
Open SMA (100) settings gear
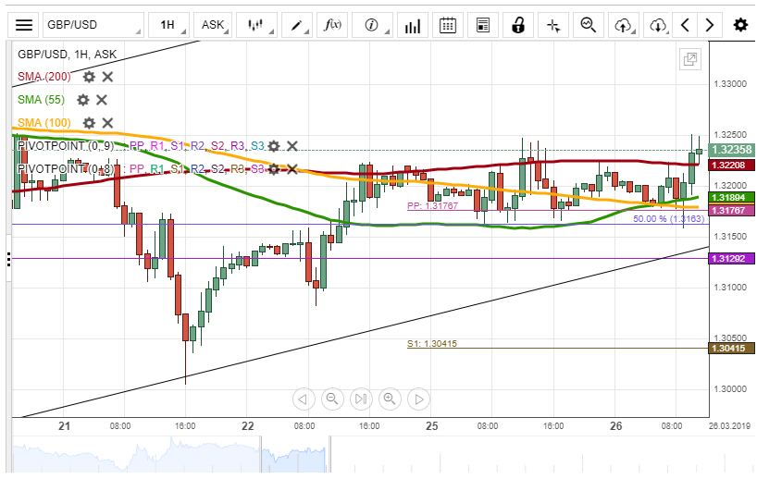[x=89, y=123]
